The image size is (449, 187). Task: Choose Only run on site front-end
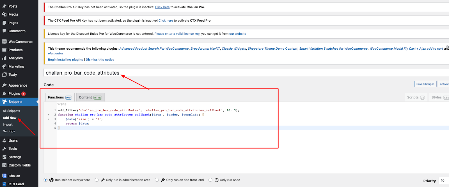(x=157, y=180)
